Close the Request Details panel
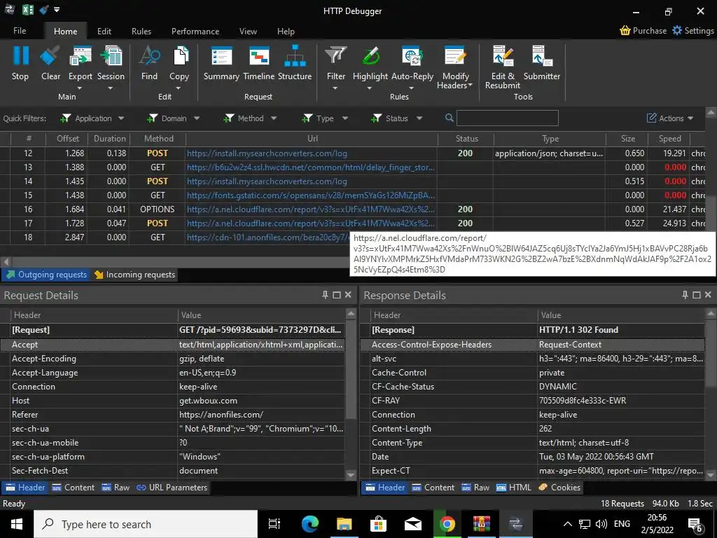The height and width of the screenshot is (538, 717). pos(348,295)
